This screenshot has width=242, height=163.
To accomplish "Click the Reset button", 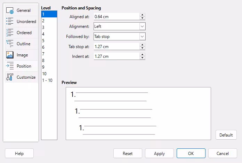I will [x=128, y=153].
